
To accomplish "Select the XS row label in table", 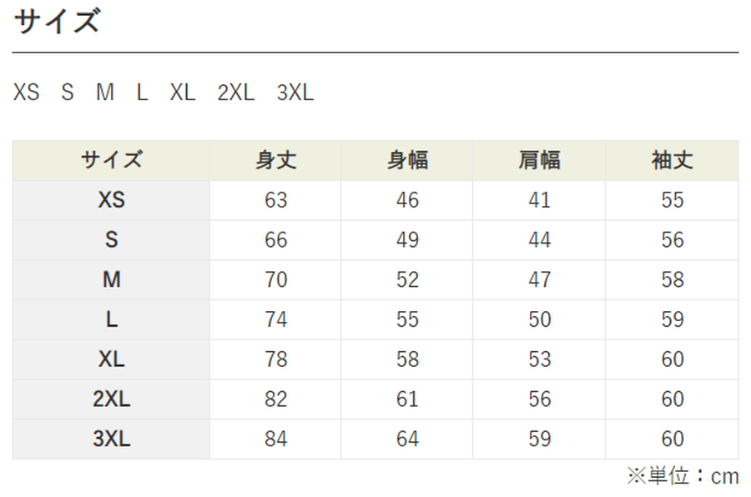I will click(x=111, y=200).
